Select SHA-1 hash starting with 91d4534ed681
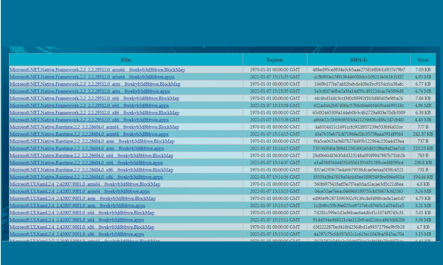Viewport: 443px width, 265px height. pyautogui.click(x=359, y=220)
